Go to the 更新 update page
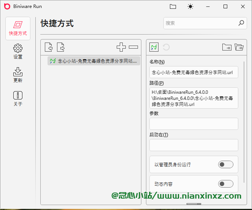The height and width of the screenshot is (210, 252). pos(18,75)
